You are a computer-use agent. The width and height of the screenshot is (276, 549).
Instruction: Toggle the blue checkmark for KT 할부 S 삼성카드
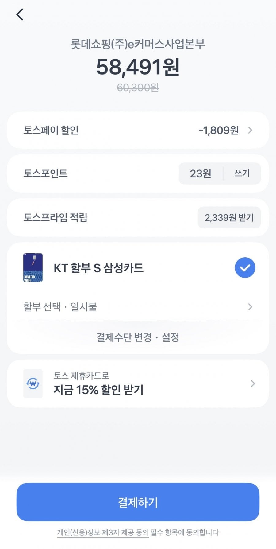click(x=245, y=268)
